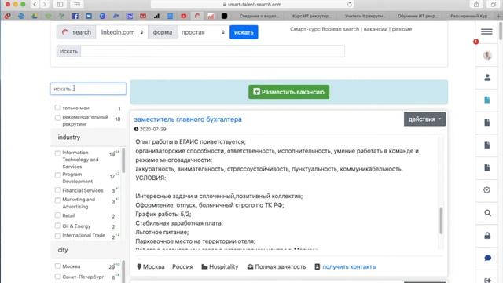
Task: Go forward with Safari's forward arrow
Action: tap(45, 4)
